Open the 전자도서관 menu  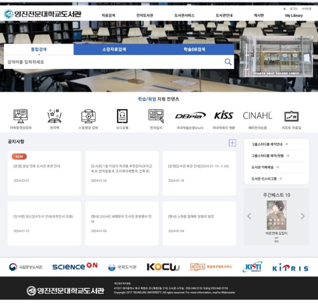(x=145, y=15)
